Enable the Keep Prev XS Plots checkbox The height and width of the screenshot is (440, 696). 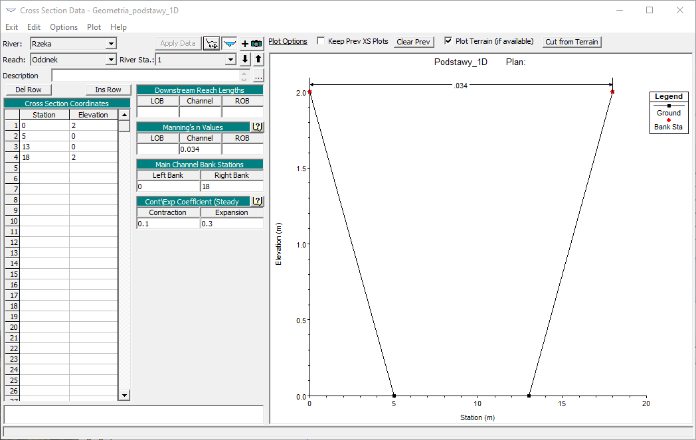(321, 41)
